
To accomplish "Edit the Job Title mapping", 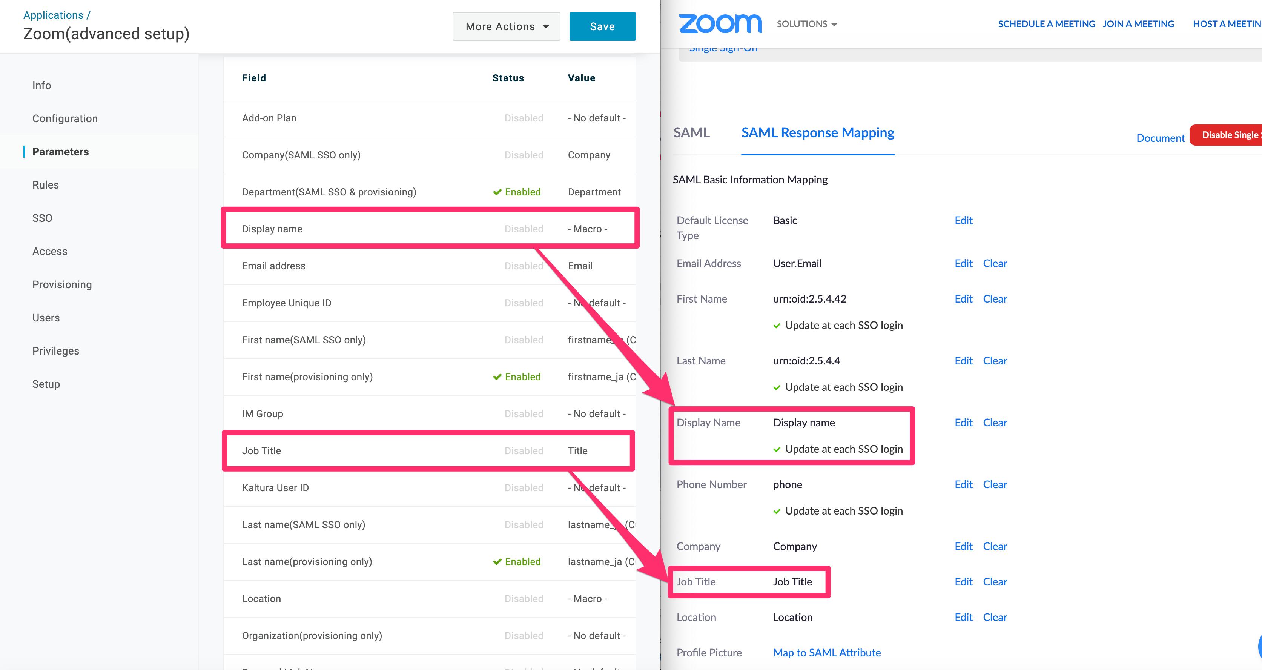I will 963,582.
